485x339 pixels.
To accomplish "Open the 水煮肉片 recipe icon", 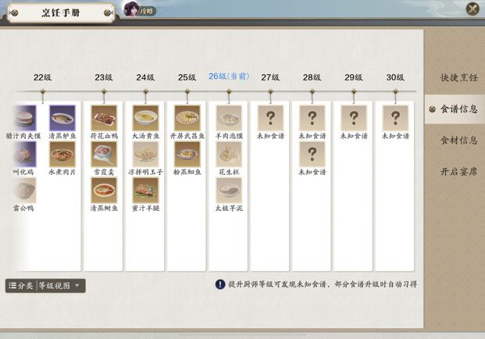I will [x=62, y=154].
